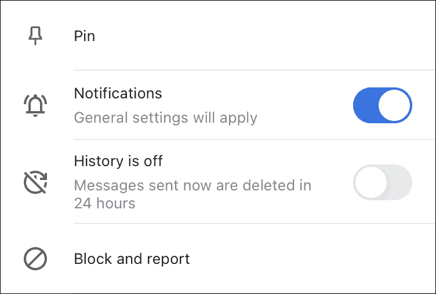Click the gray track of the History switch
The image size is (436, 294).
point(399,182)
